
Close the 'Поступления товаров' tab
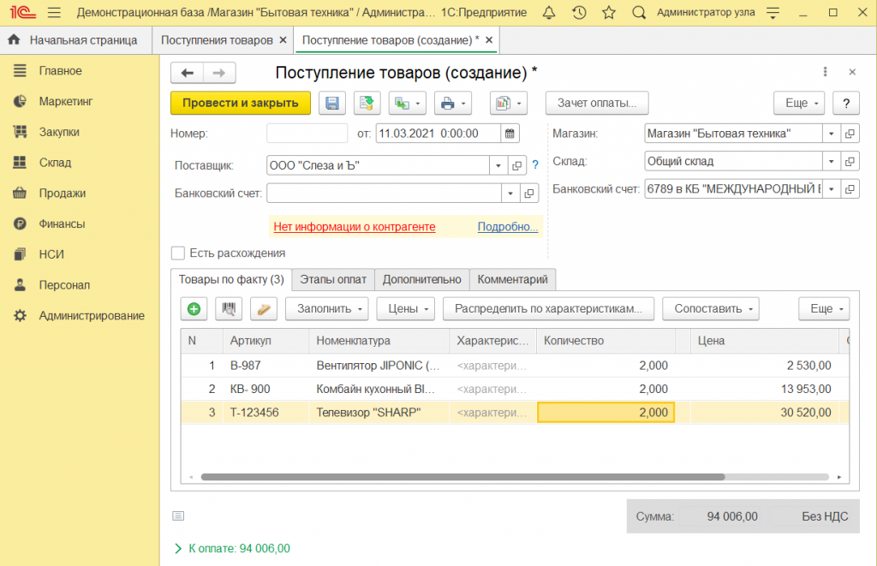point(282,40)
